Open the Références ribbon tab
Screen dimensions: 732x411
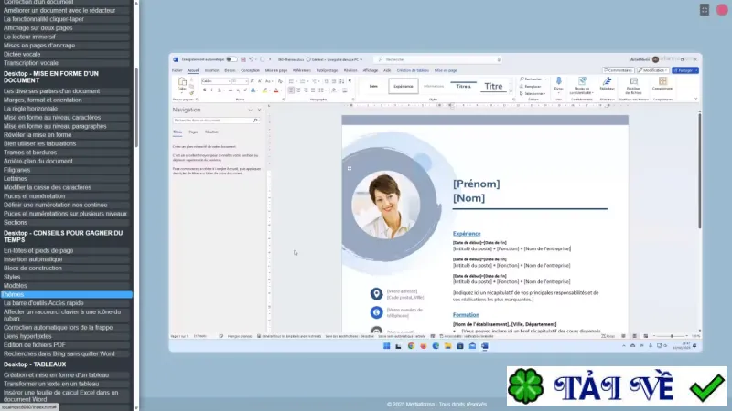(x=302, y=71)
